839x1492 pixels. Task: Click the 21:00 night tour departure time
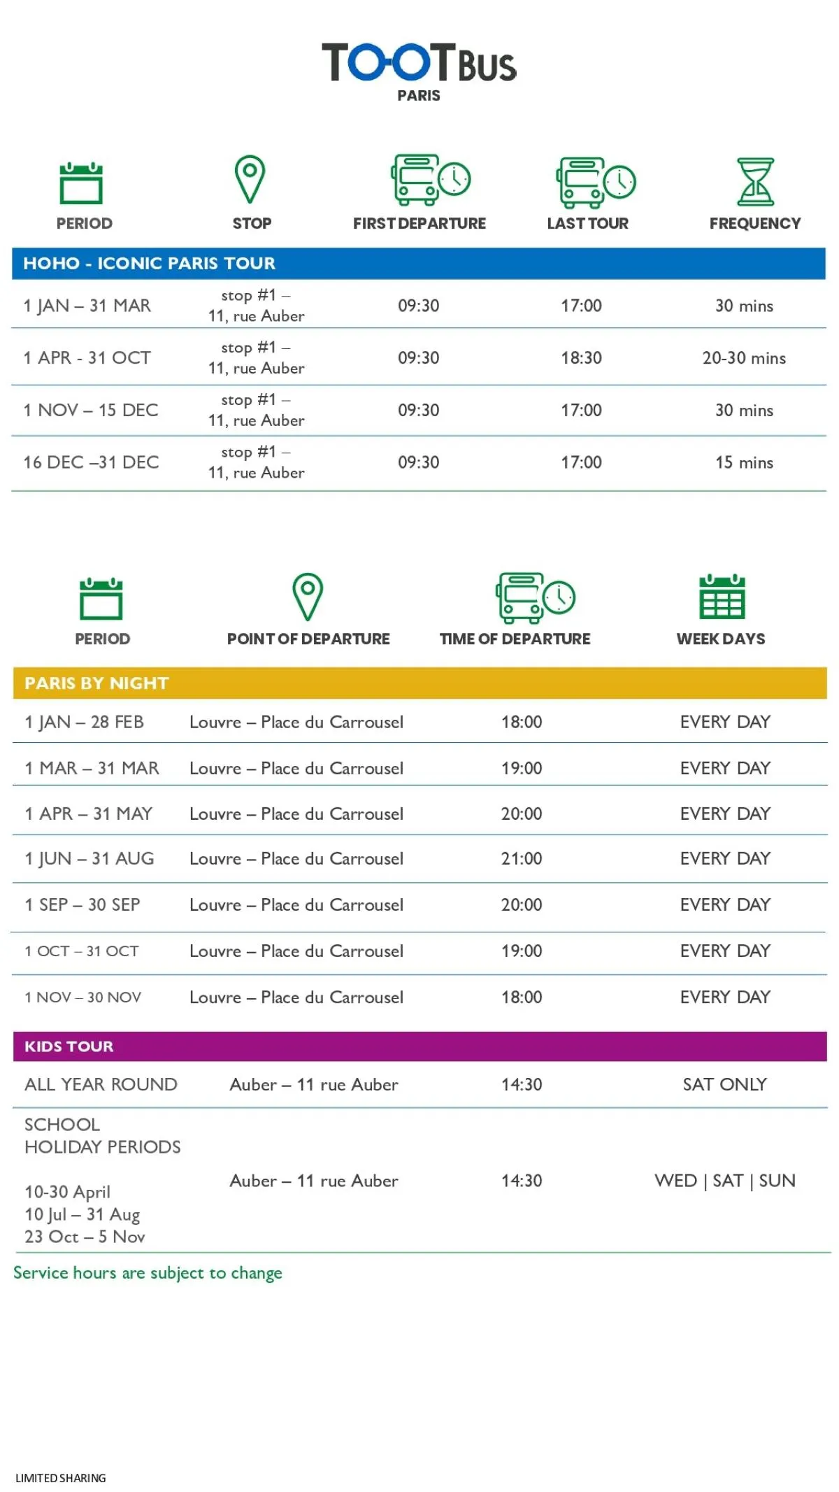[x=522, y=858]
